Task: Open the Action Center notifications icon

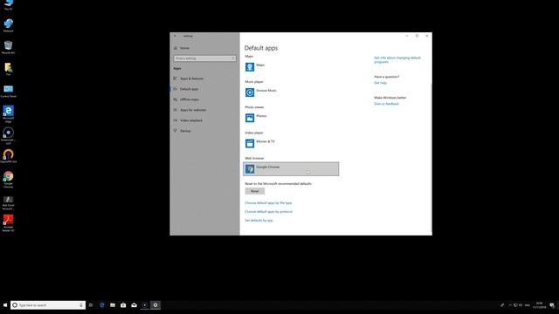Action: click(x=552, y=305)
